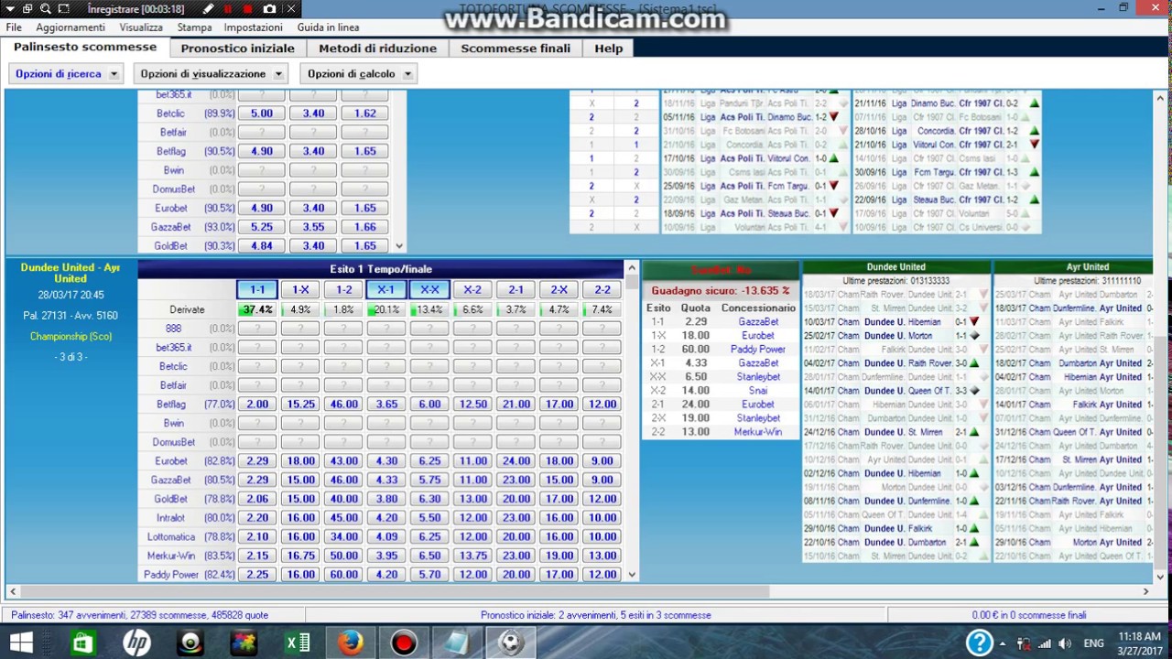
Task: Open the Bandicam red record taskbar icon
Action: pos(404,643)
